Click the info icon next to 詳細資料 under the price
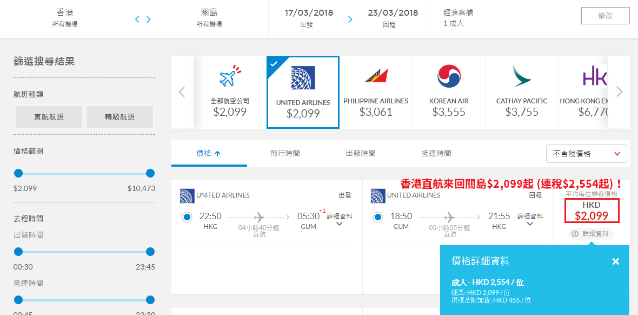Screen dimensions: 638x315 pos(575,234)
